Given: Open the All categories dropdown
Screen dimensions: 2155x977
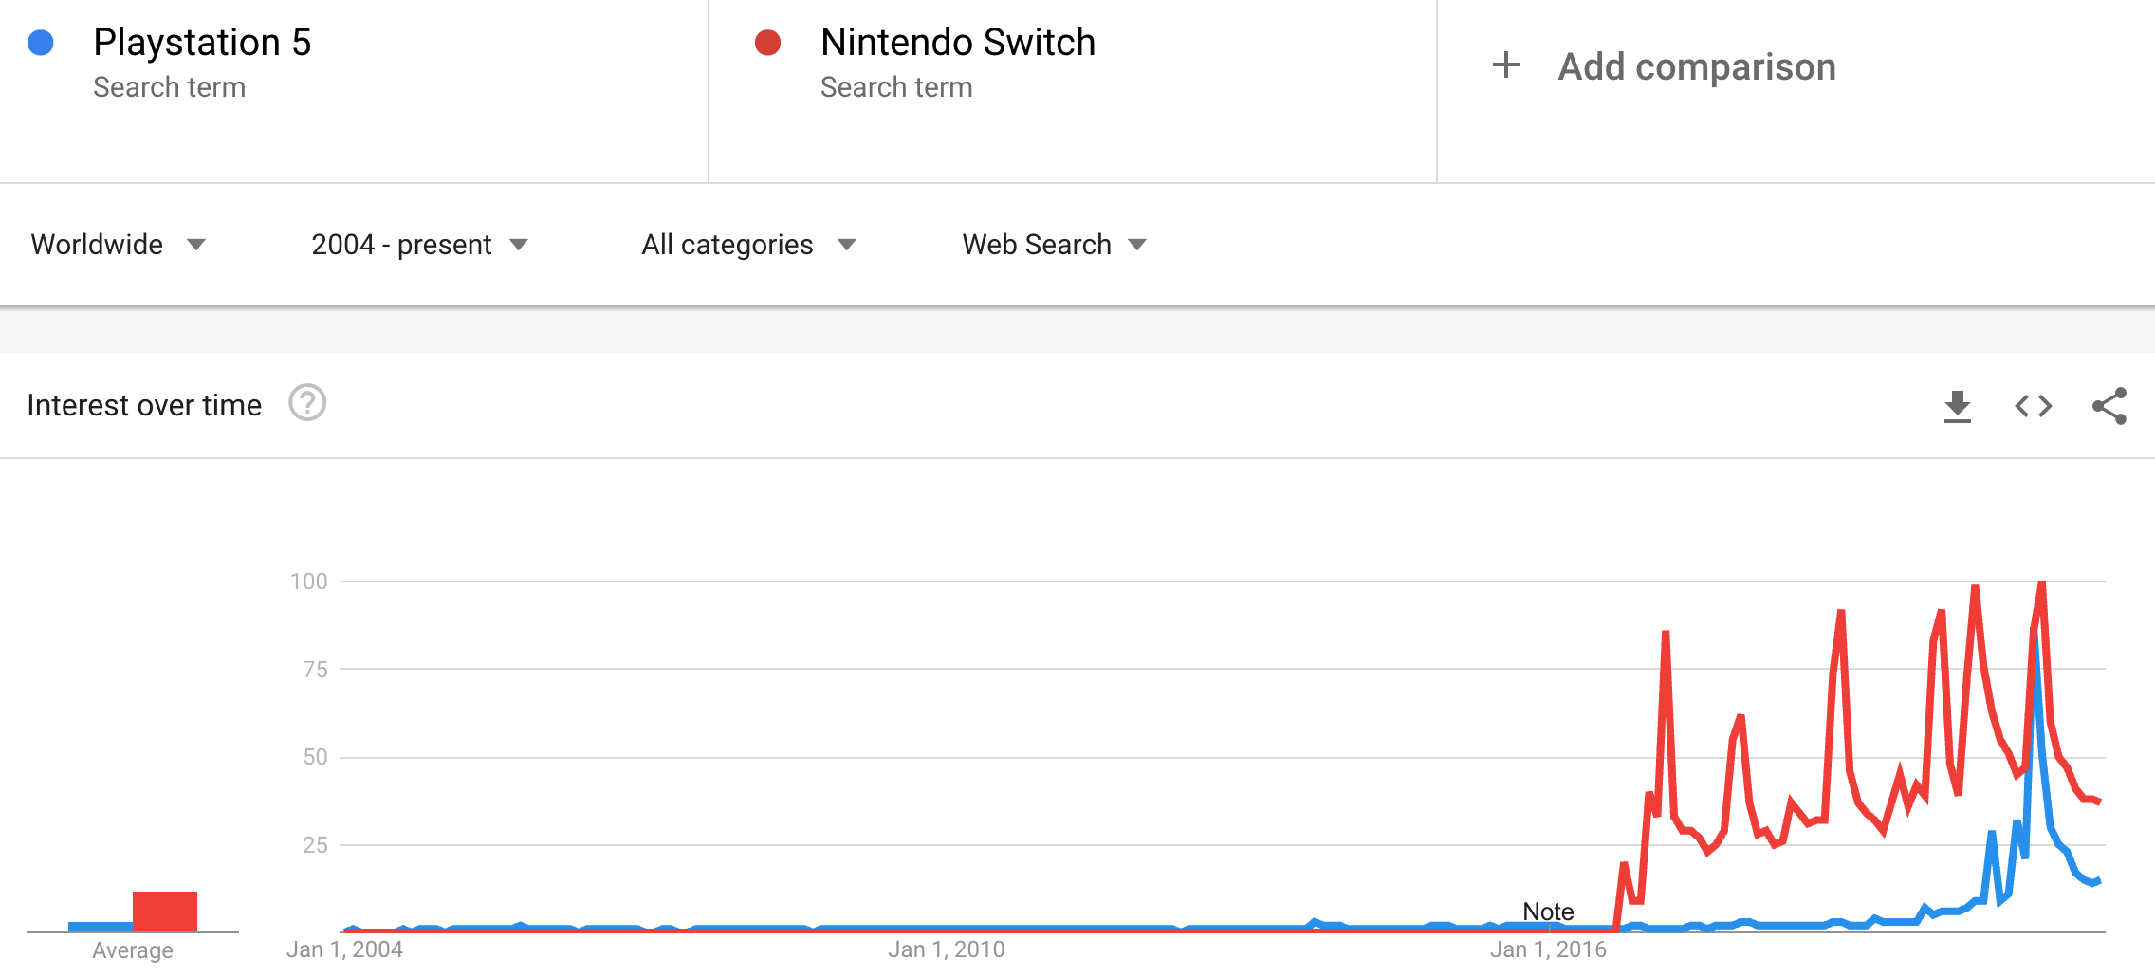Looking at the screenshot, I should tap(748, 245).
